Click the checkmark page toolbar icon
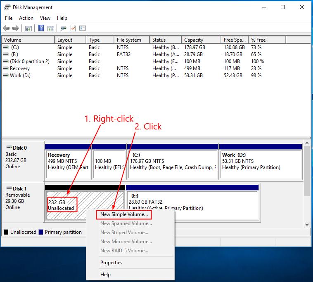313x282 pixels. click(73, 28)
